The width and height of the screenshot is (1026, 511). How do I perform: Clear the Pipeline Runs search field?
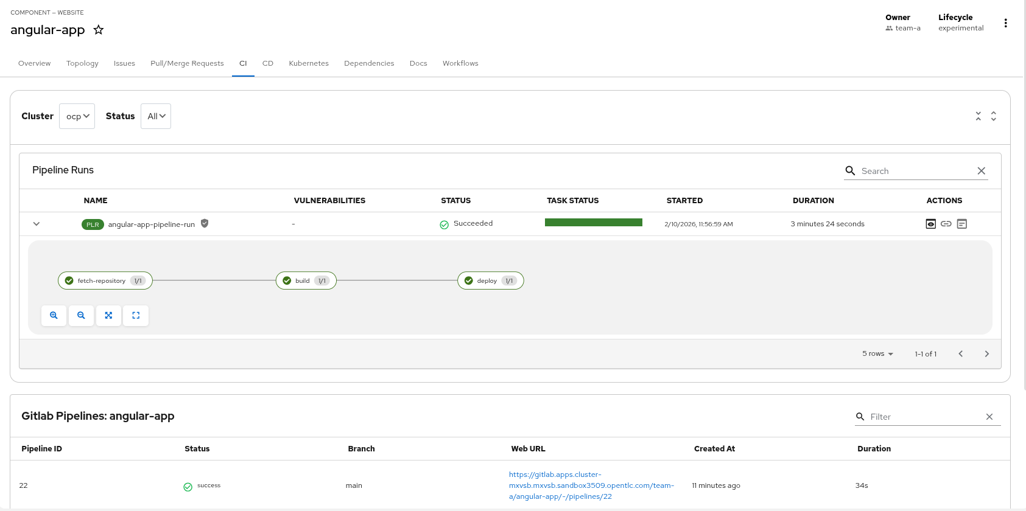(981, 171)
